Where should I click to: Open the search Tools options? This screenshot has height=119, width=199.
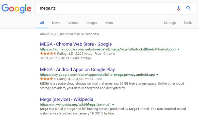(x=188, y=23)
